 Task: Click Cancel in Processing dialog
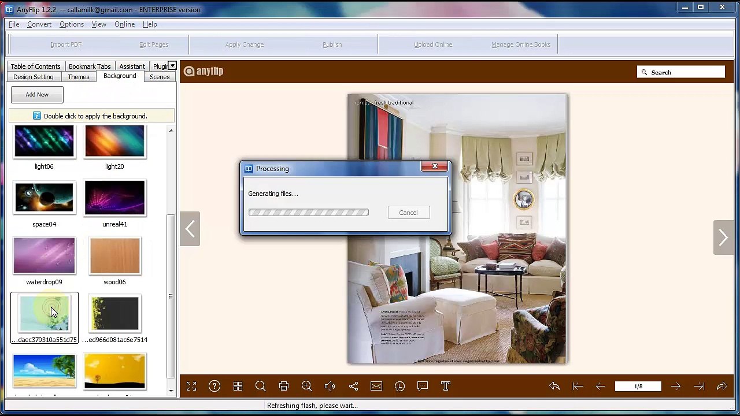click(408, 213)
